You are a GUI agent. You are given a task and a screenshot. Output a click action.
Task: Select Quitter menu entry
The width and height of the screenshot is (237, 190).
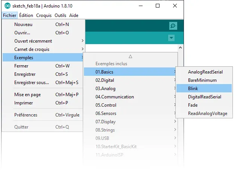click(43, 127)
